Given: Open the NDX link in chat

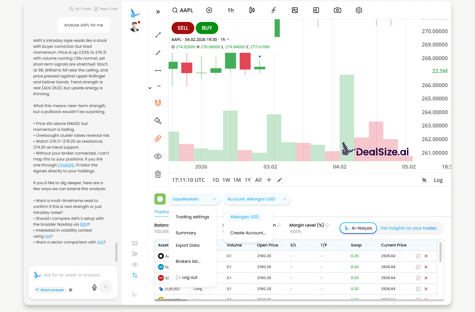Looking at the screenshot, I should point(84,225).
